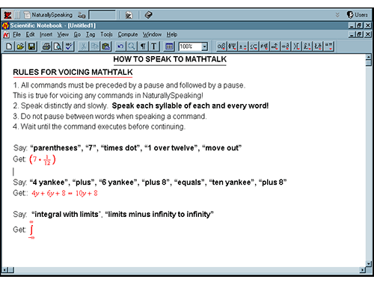
Task: Click the red expression (7 · 1/12)
Action: [x=43, y=159]
